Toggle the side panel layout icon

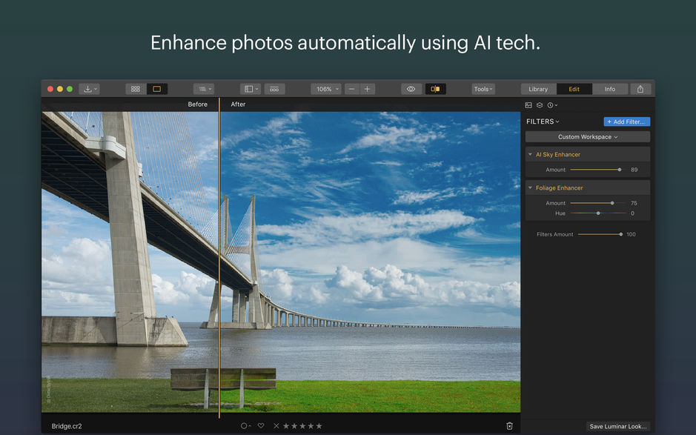click(249, 88)
